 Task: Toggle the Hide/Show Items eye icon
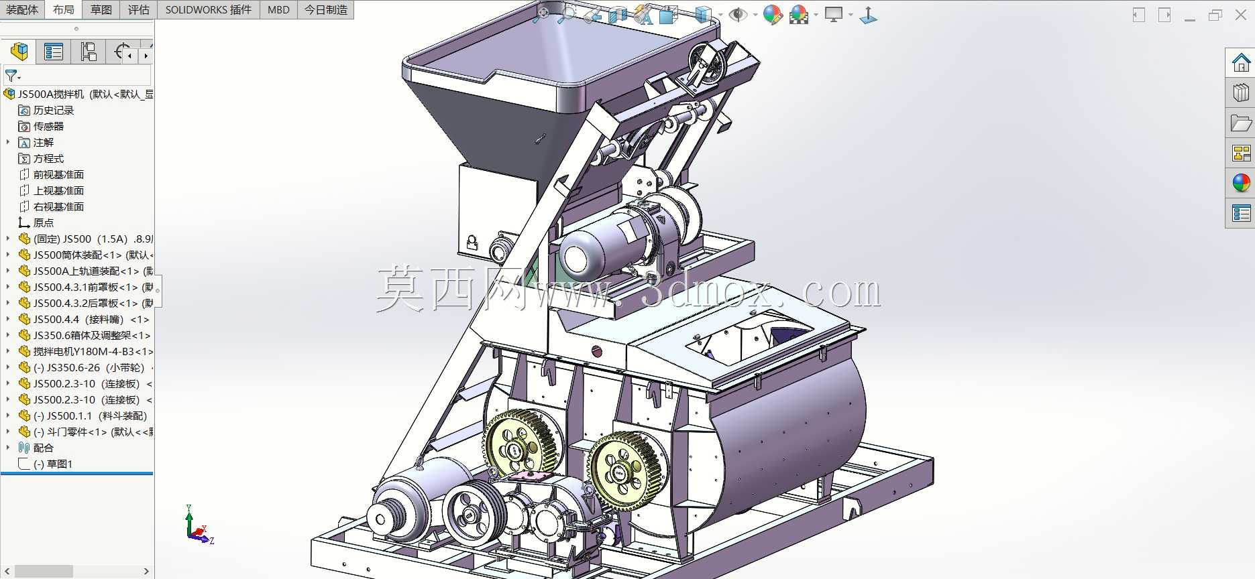point(738,14)
